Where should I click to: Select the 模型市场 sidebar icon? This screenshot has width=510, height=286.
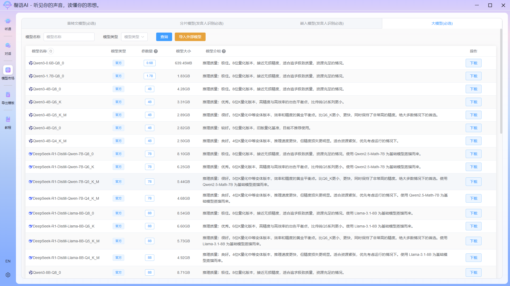8,70
